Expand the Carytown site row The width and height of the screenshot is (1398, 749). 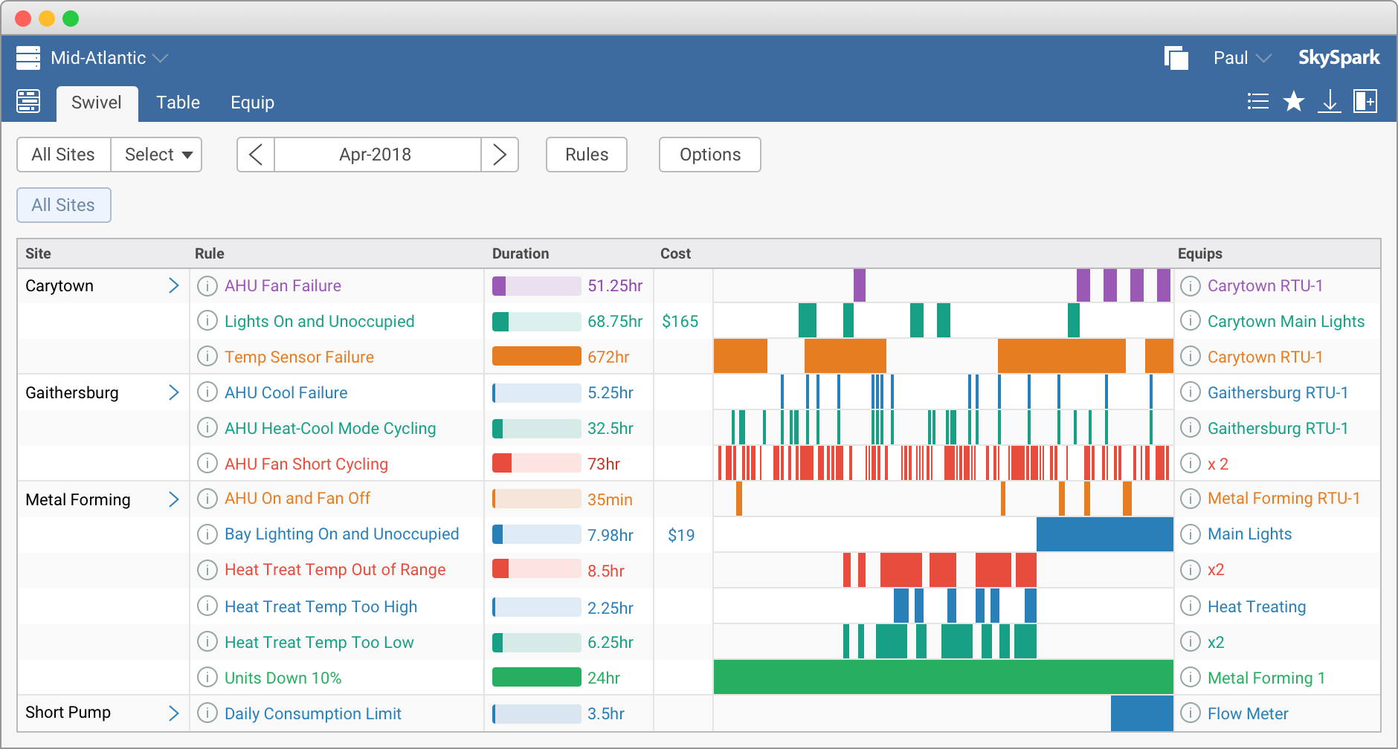174,285
